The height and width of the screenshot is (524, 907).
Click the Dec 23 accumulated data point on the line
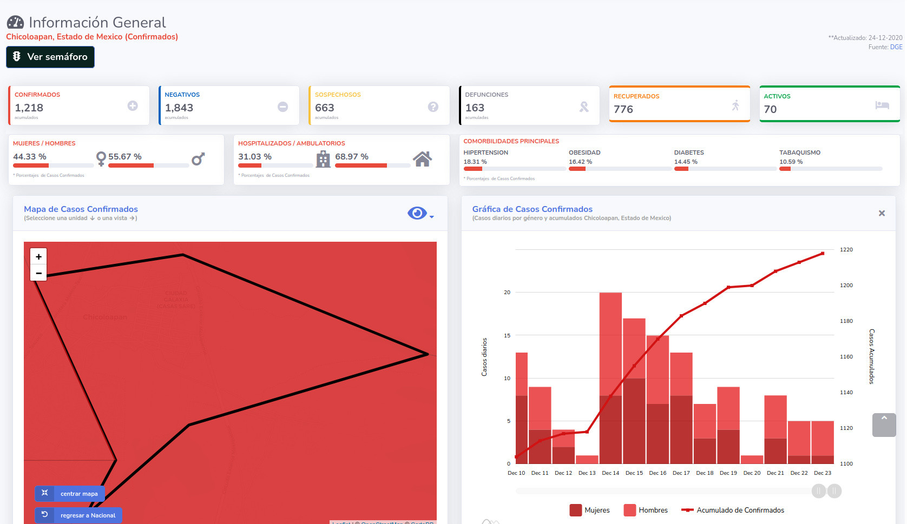click(823, 253)
